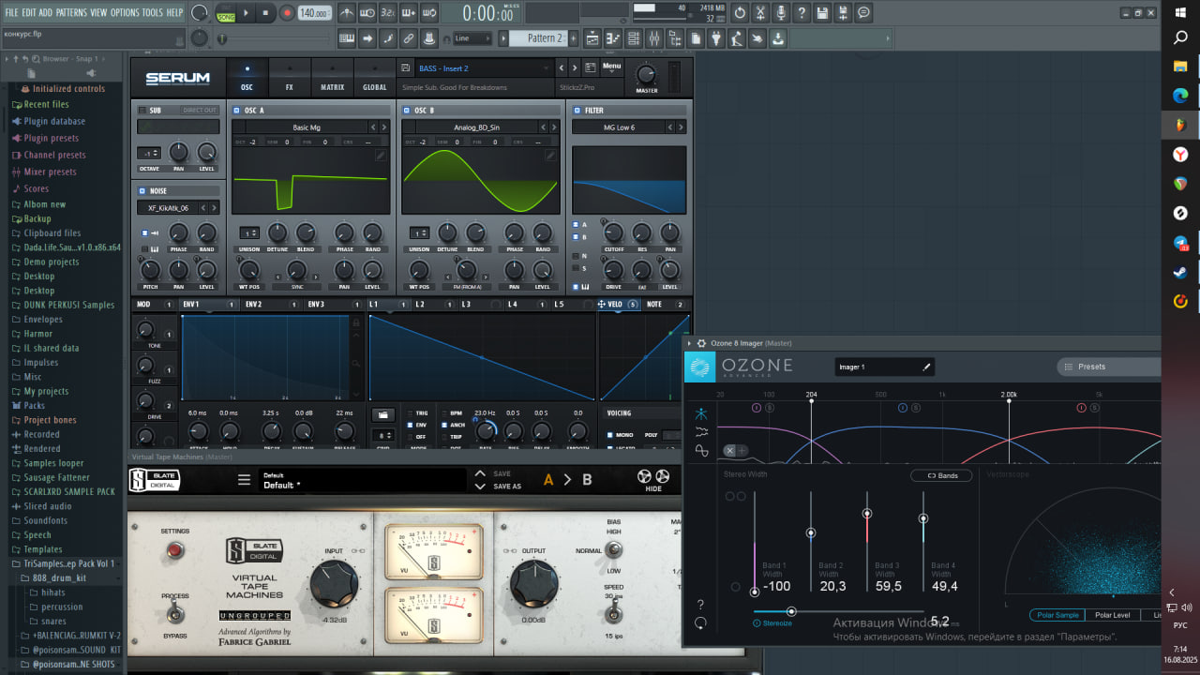Click the Bands button in Ozone Imager

coord(941,476)
